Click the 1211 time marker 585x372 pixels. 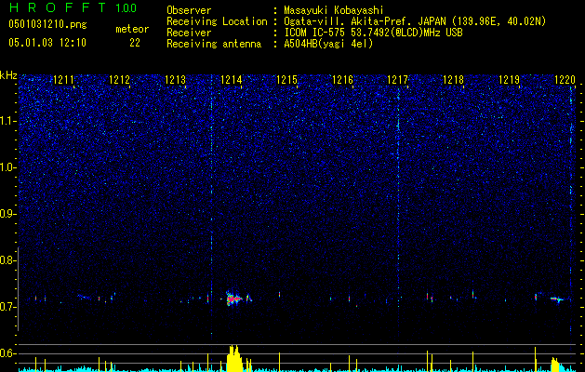(x=64, y=79)
